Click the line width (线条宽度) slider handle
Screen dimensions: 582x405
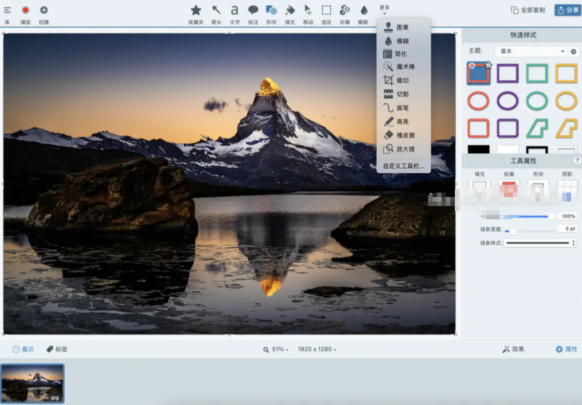pos(512,231)
